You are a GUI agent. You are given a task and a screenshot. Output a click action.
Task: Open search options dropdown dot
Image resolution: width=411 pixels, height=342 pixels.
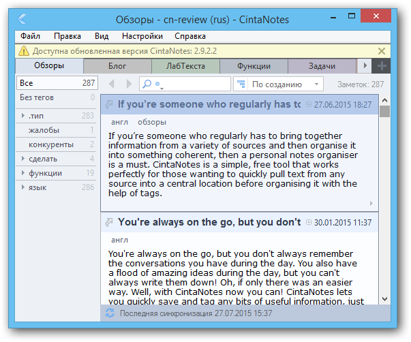[159, 85]
